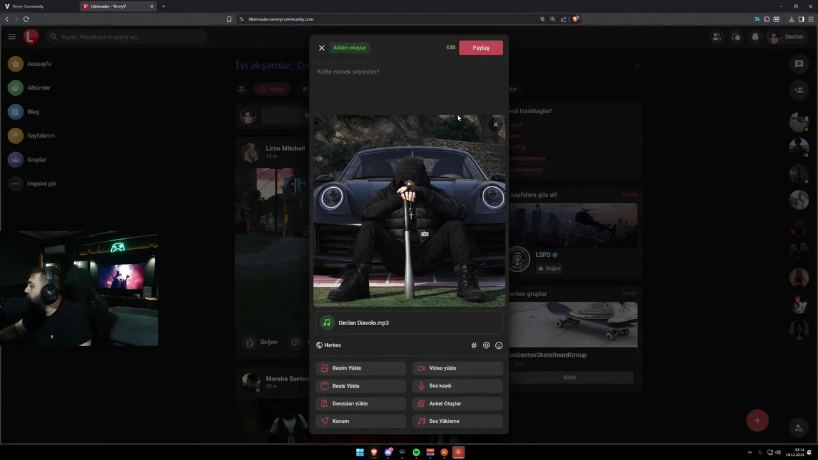Insert a hashtag with the # icon
The height and width of the screenshot is (460, 818).
pyautogui.click(x=474, y=345)
